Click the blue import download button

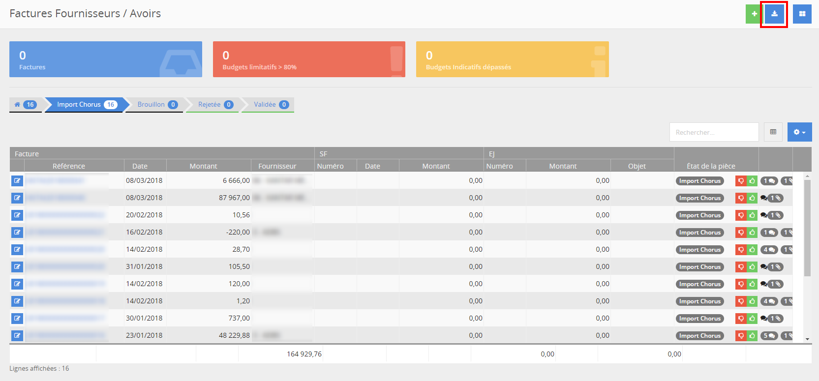(774, 14)
